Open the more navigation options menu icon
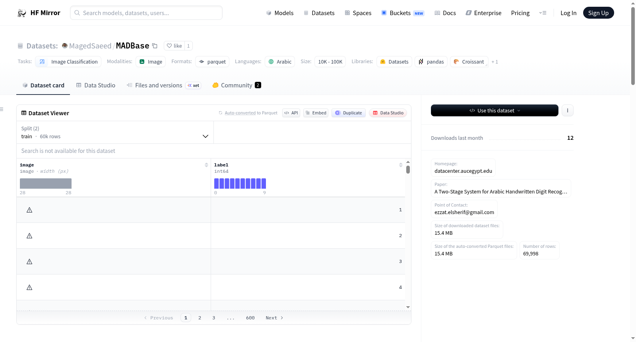The height and width of the screenshot is (342, 636). coord(543,13)
